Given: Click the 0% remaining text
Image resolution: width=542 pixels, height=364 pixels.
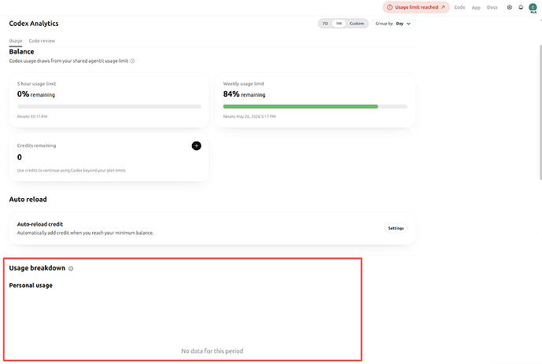Looking at the screenshot, I should coord(36,94).
